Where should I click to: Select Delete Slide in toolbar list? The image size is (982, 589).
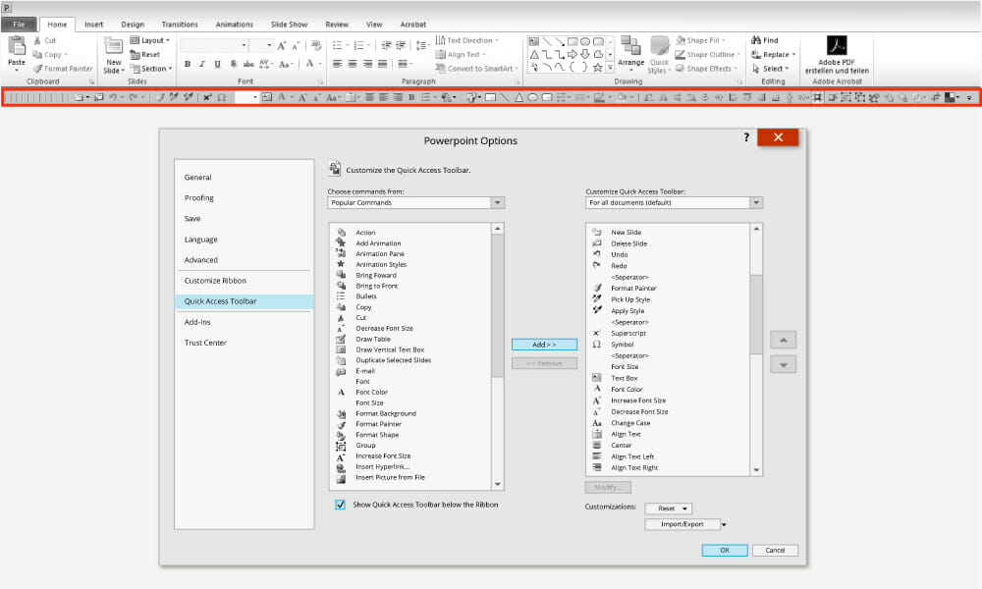[628, 243]
